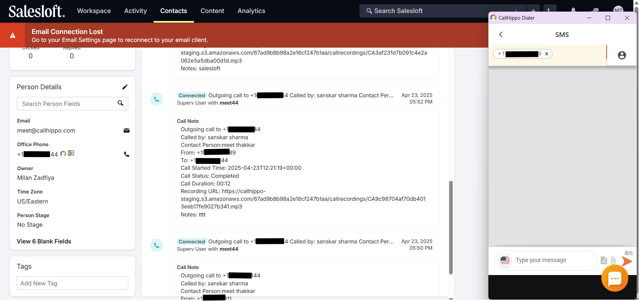Click into the Add New Tag field
The image size is (639, 301).
point(72,283)
